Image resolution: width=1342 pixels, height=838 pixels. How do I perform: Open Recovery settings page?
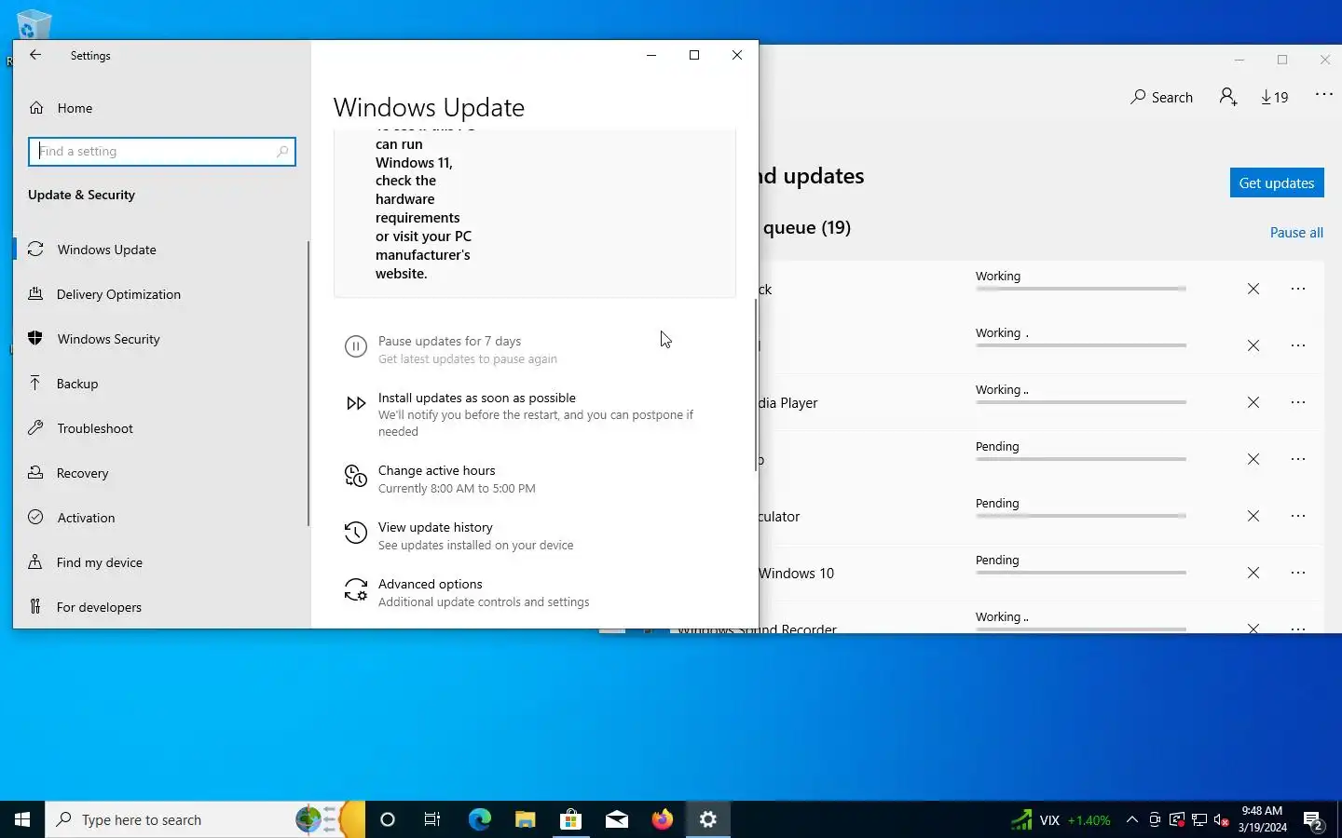pos(161,473)
